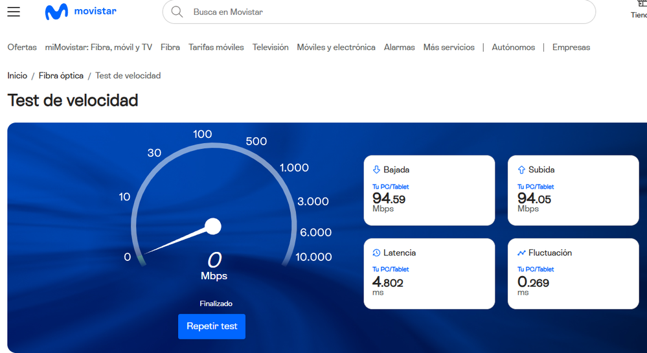The width and height of the screenshot is (647, 353).
Task: Open the Tienda shopping cart icon
Action: tap(641, 5)
